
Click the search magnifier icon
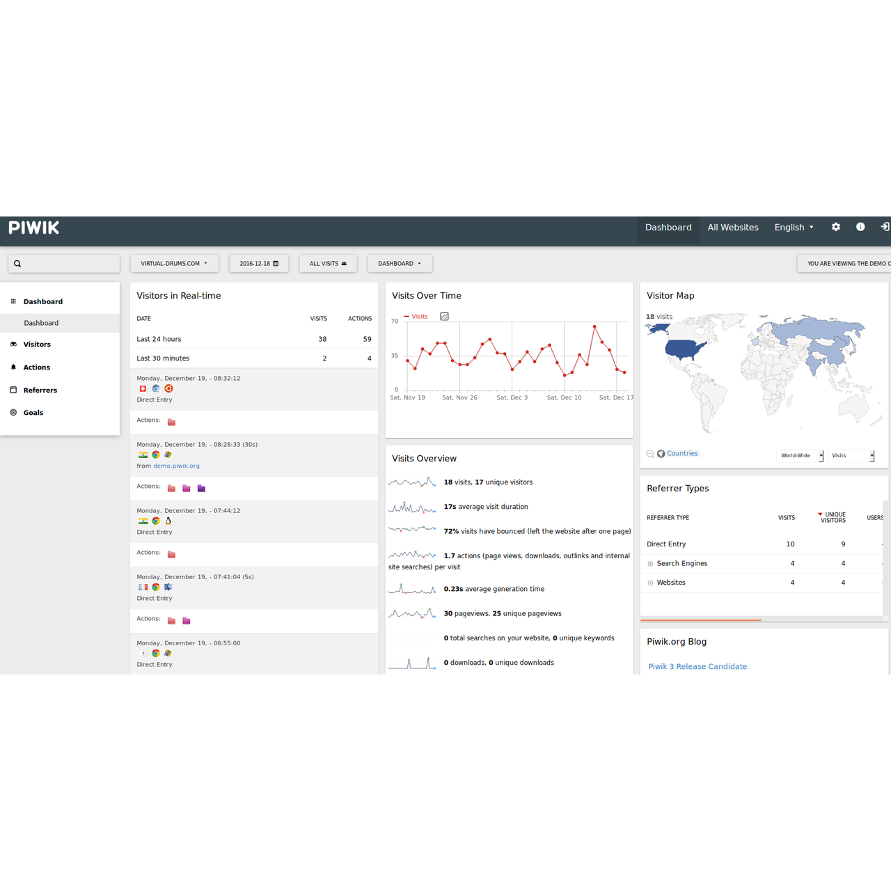[17, 264]
